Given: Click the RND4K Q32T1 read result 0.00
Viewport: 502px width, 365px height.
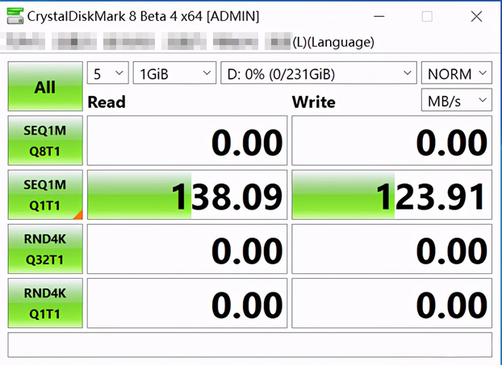Looking at the screenshot, I should pyautogui.click(x=187, y=249).
